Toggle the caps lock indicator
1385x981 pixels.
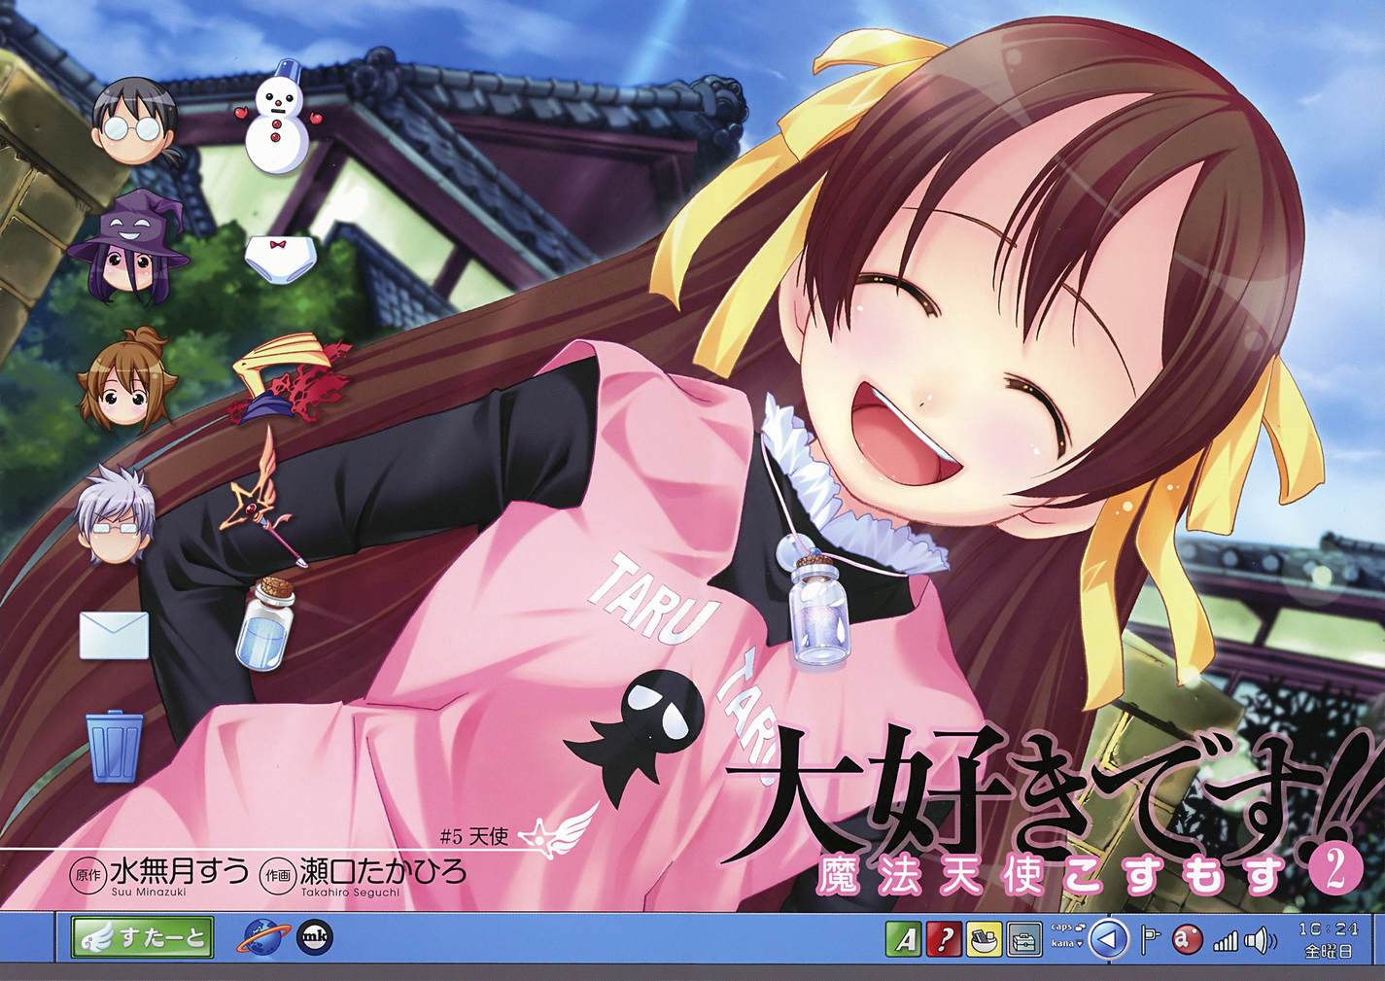click(x=1066, y=928)
